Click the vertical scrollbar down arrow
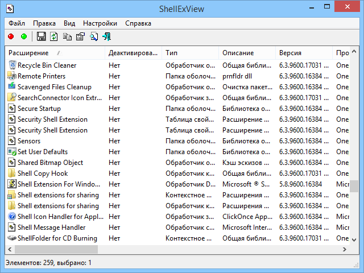The height and width of the screenshot is (273, 364). (x=354, y=240)
